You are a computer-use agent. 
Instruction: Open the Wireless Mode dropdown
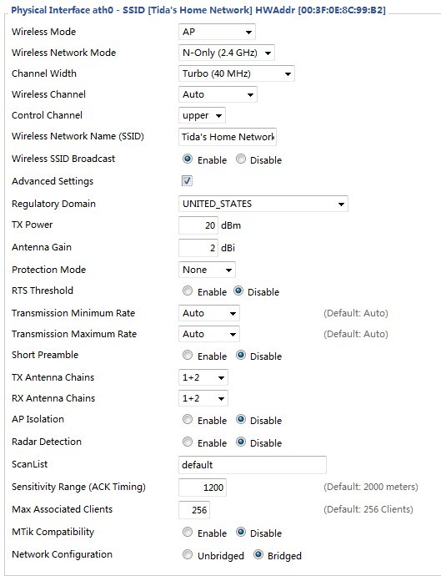tap(217, 32)
